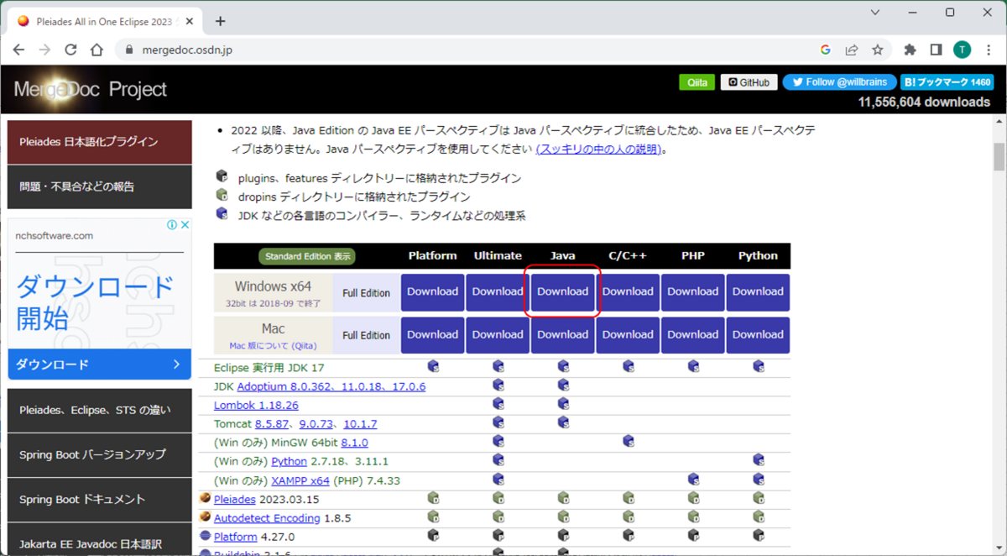Open the Extensions puzzle icon

click(x=910, y=50)
